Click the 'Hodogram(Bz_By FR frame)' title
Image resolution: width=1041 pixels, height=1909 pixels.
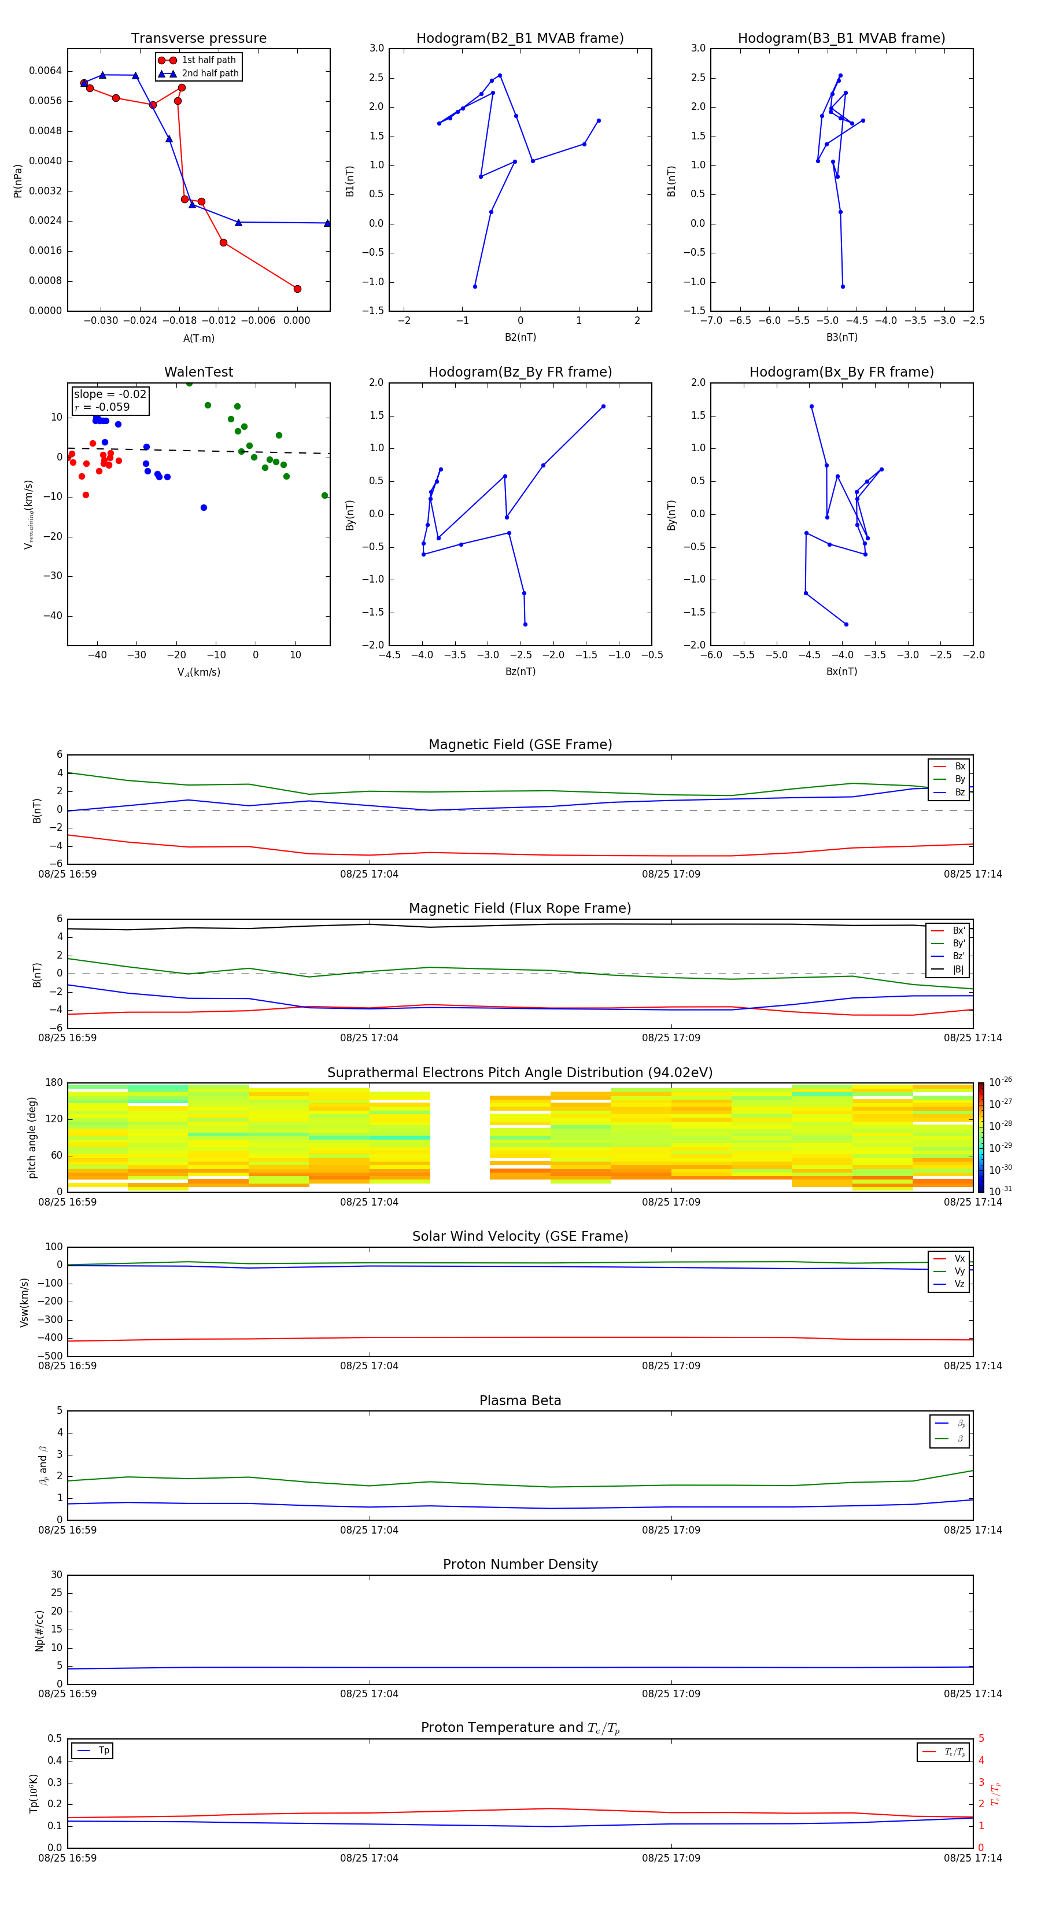click(x=520, y=372)
